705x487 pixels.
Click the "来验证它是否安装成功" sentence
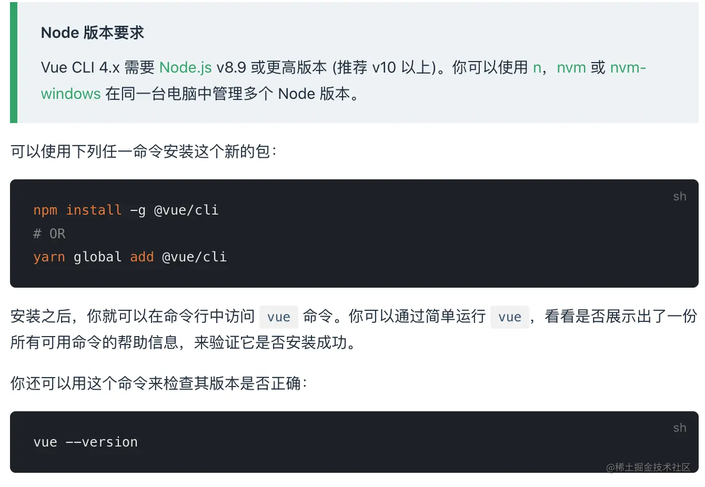274,343
